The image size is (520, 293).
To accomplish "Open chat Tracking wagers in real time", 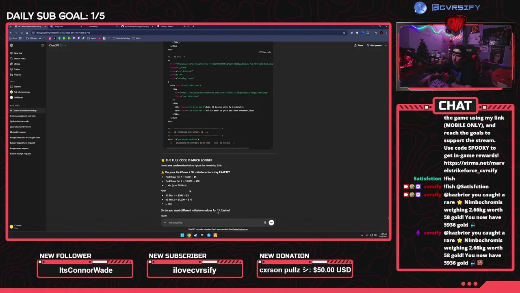I will pos(23,116).
